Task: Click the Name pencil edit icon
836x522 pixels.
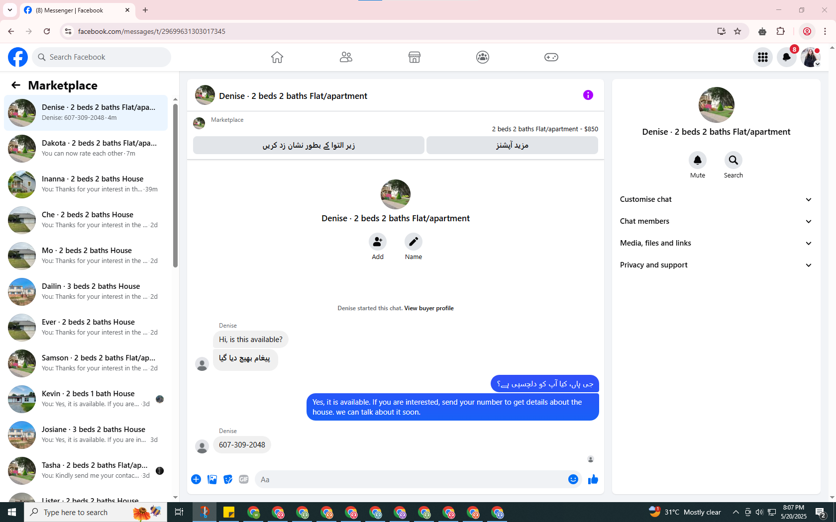Action: [x=414, y=242]
